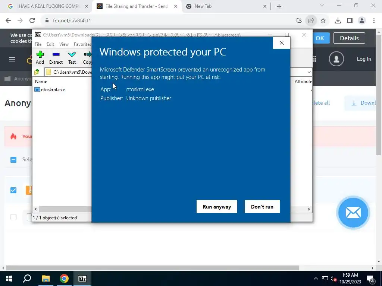Click the page horizontal scrollbar
Image resolution: width=382 pixels, height=286 pixels.
pyautogui.click(x=153, y=268)
